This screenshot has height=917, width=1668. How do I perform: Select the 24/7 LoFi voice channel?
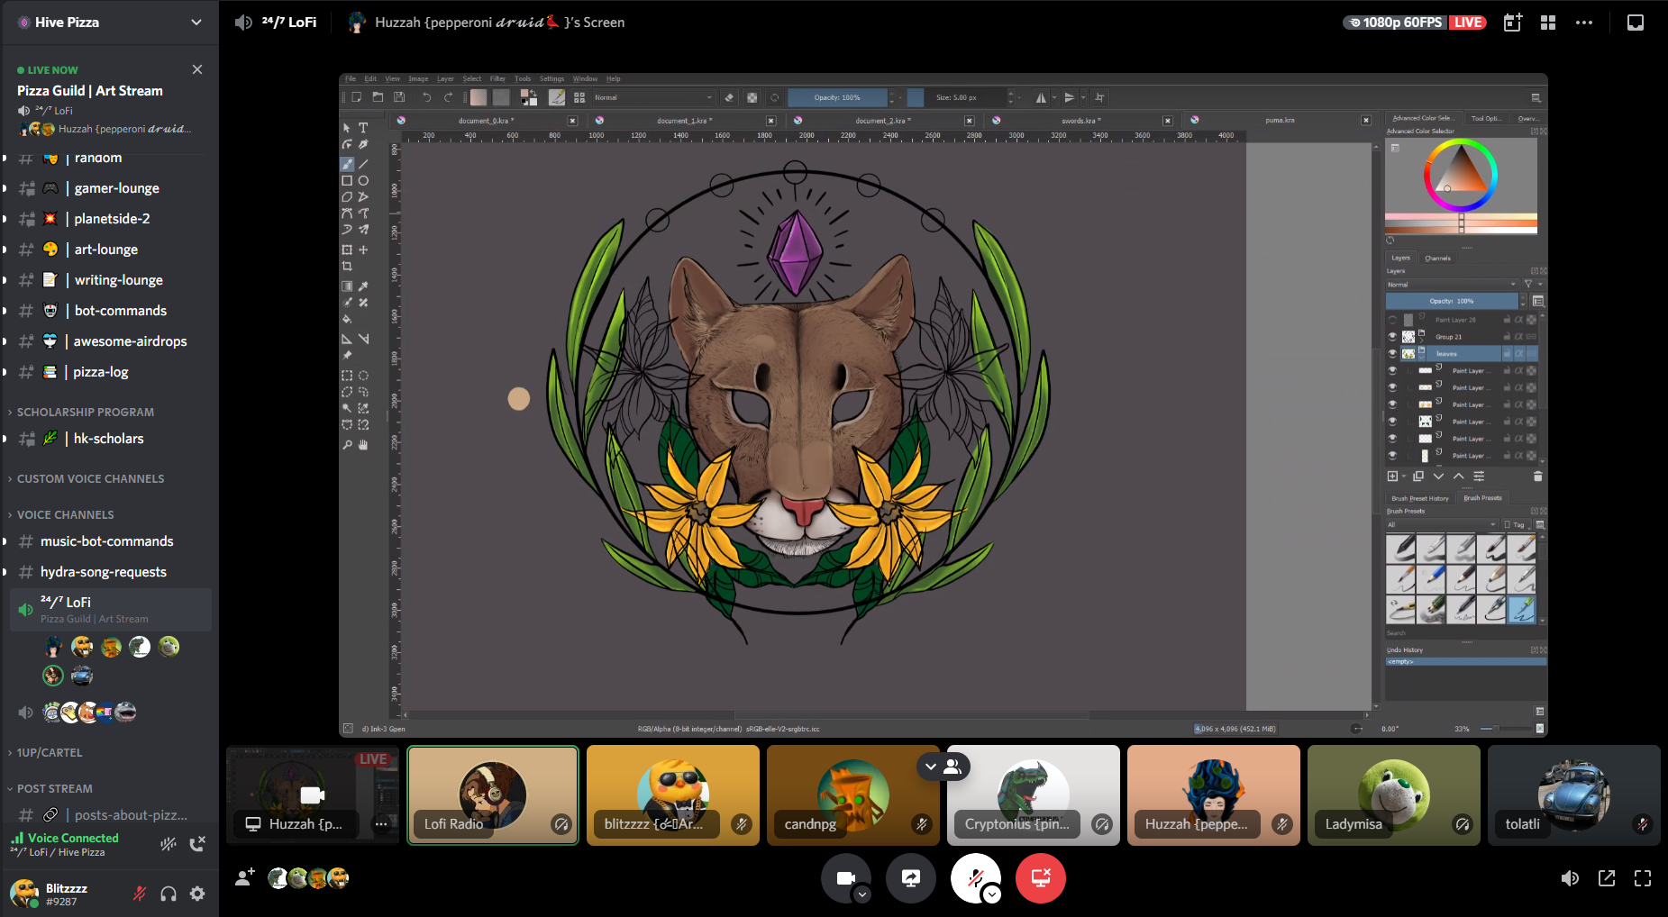coord(110,610)
